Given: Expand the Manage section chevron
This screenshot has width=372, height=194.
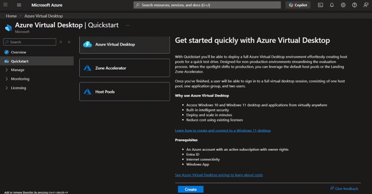Looking at the screenshot, I should click(6, 70).
